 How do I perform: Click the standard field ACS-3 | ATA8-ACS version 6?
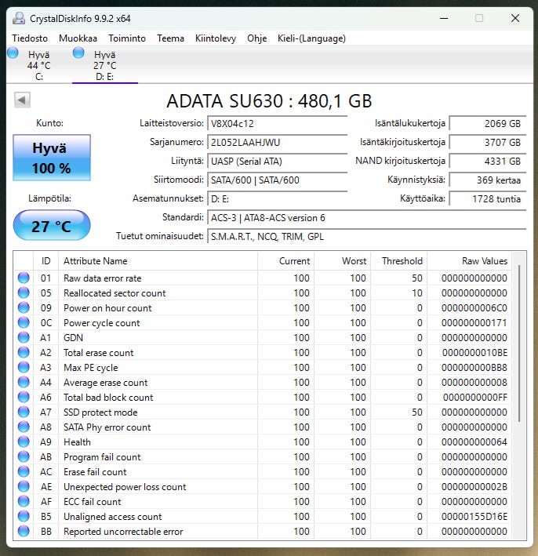(x=366, y=218)
